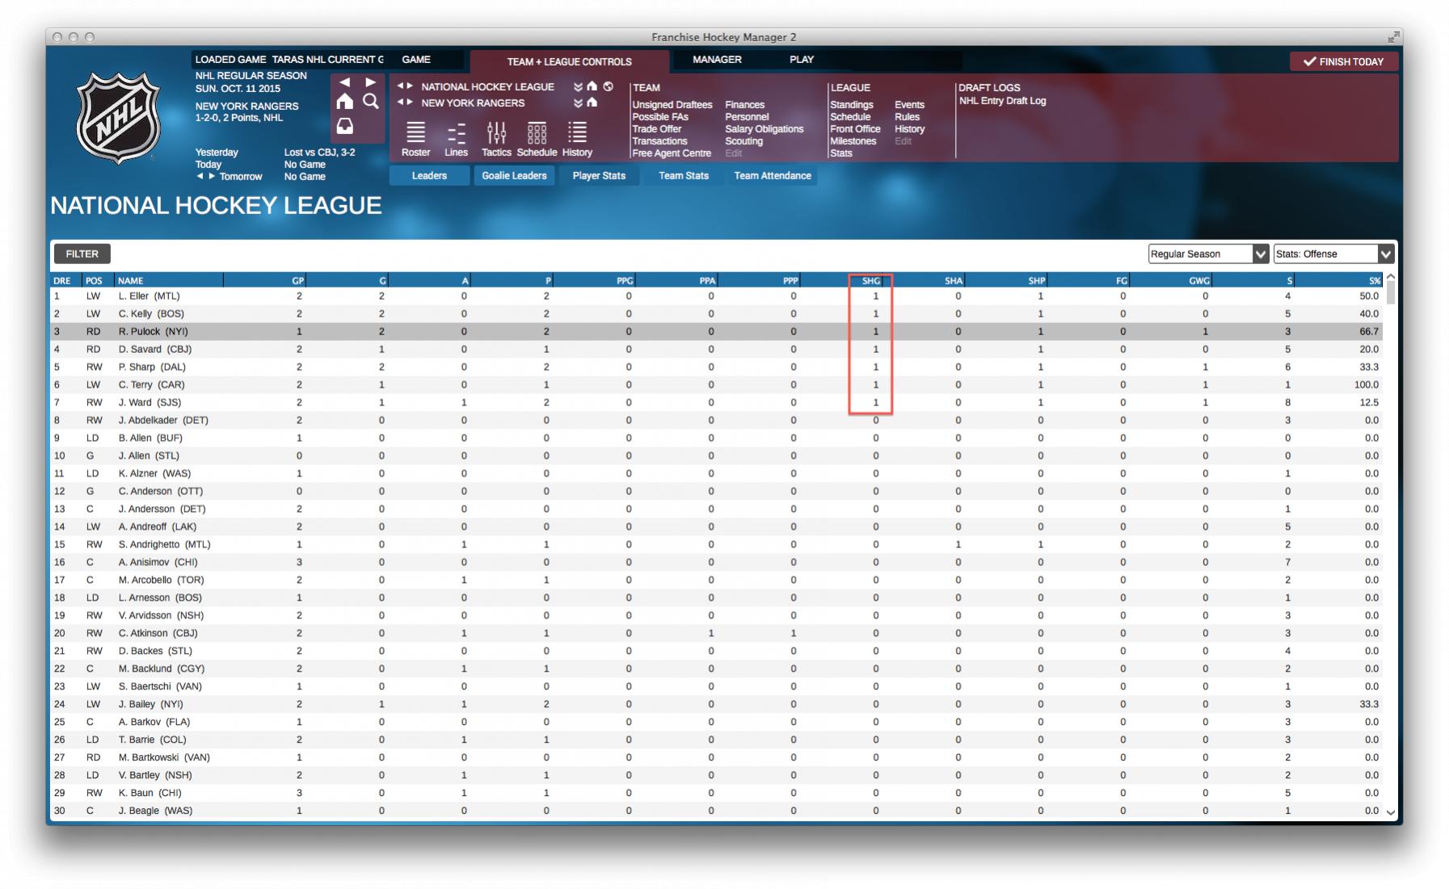Click the stats table scrollbar down arrow

[1391, 812]
